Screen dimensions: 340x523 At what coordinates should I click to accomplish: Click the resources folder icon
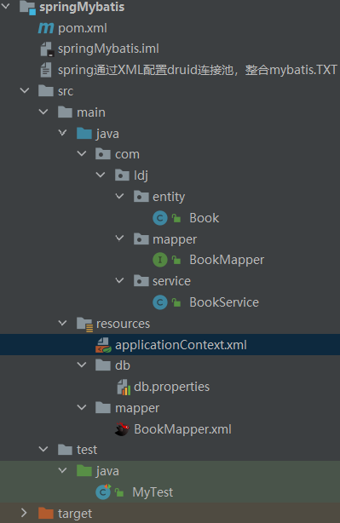[84, 325]
